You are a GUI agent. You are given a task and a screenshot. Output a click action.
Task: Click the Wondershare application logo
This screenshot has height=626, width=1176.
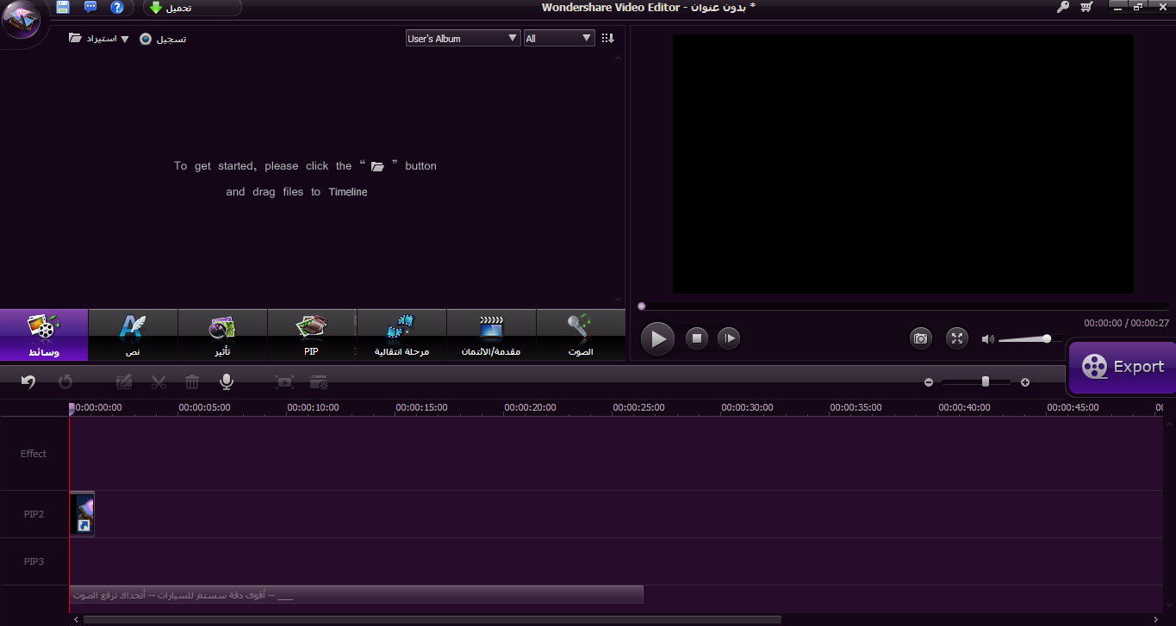[22, 22]
